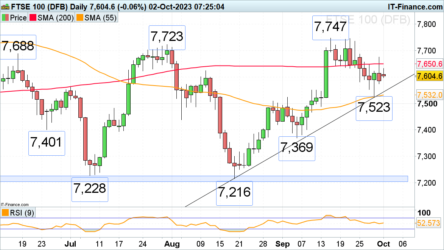Image resolution: width=444 pixels, height=250 pixels.
Task: Click the yellow 7,604.6 current price tag
Action: pyautogui.click(x=429, y=76)
